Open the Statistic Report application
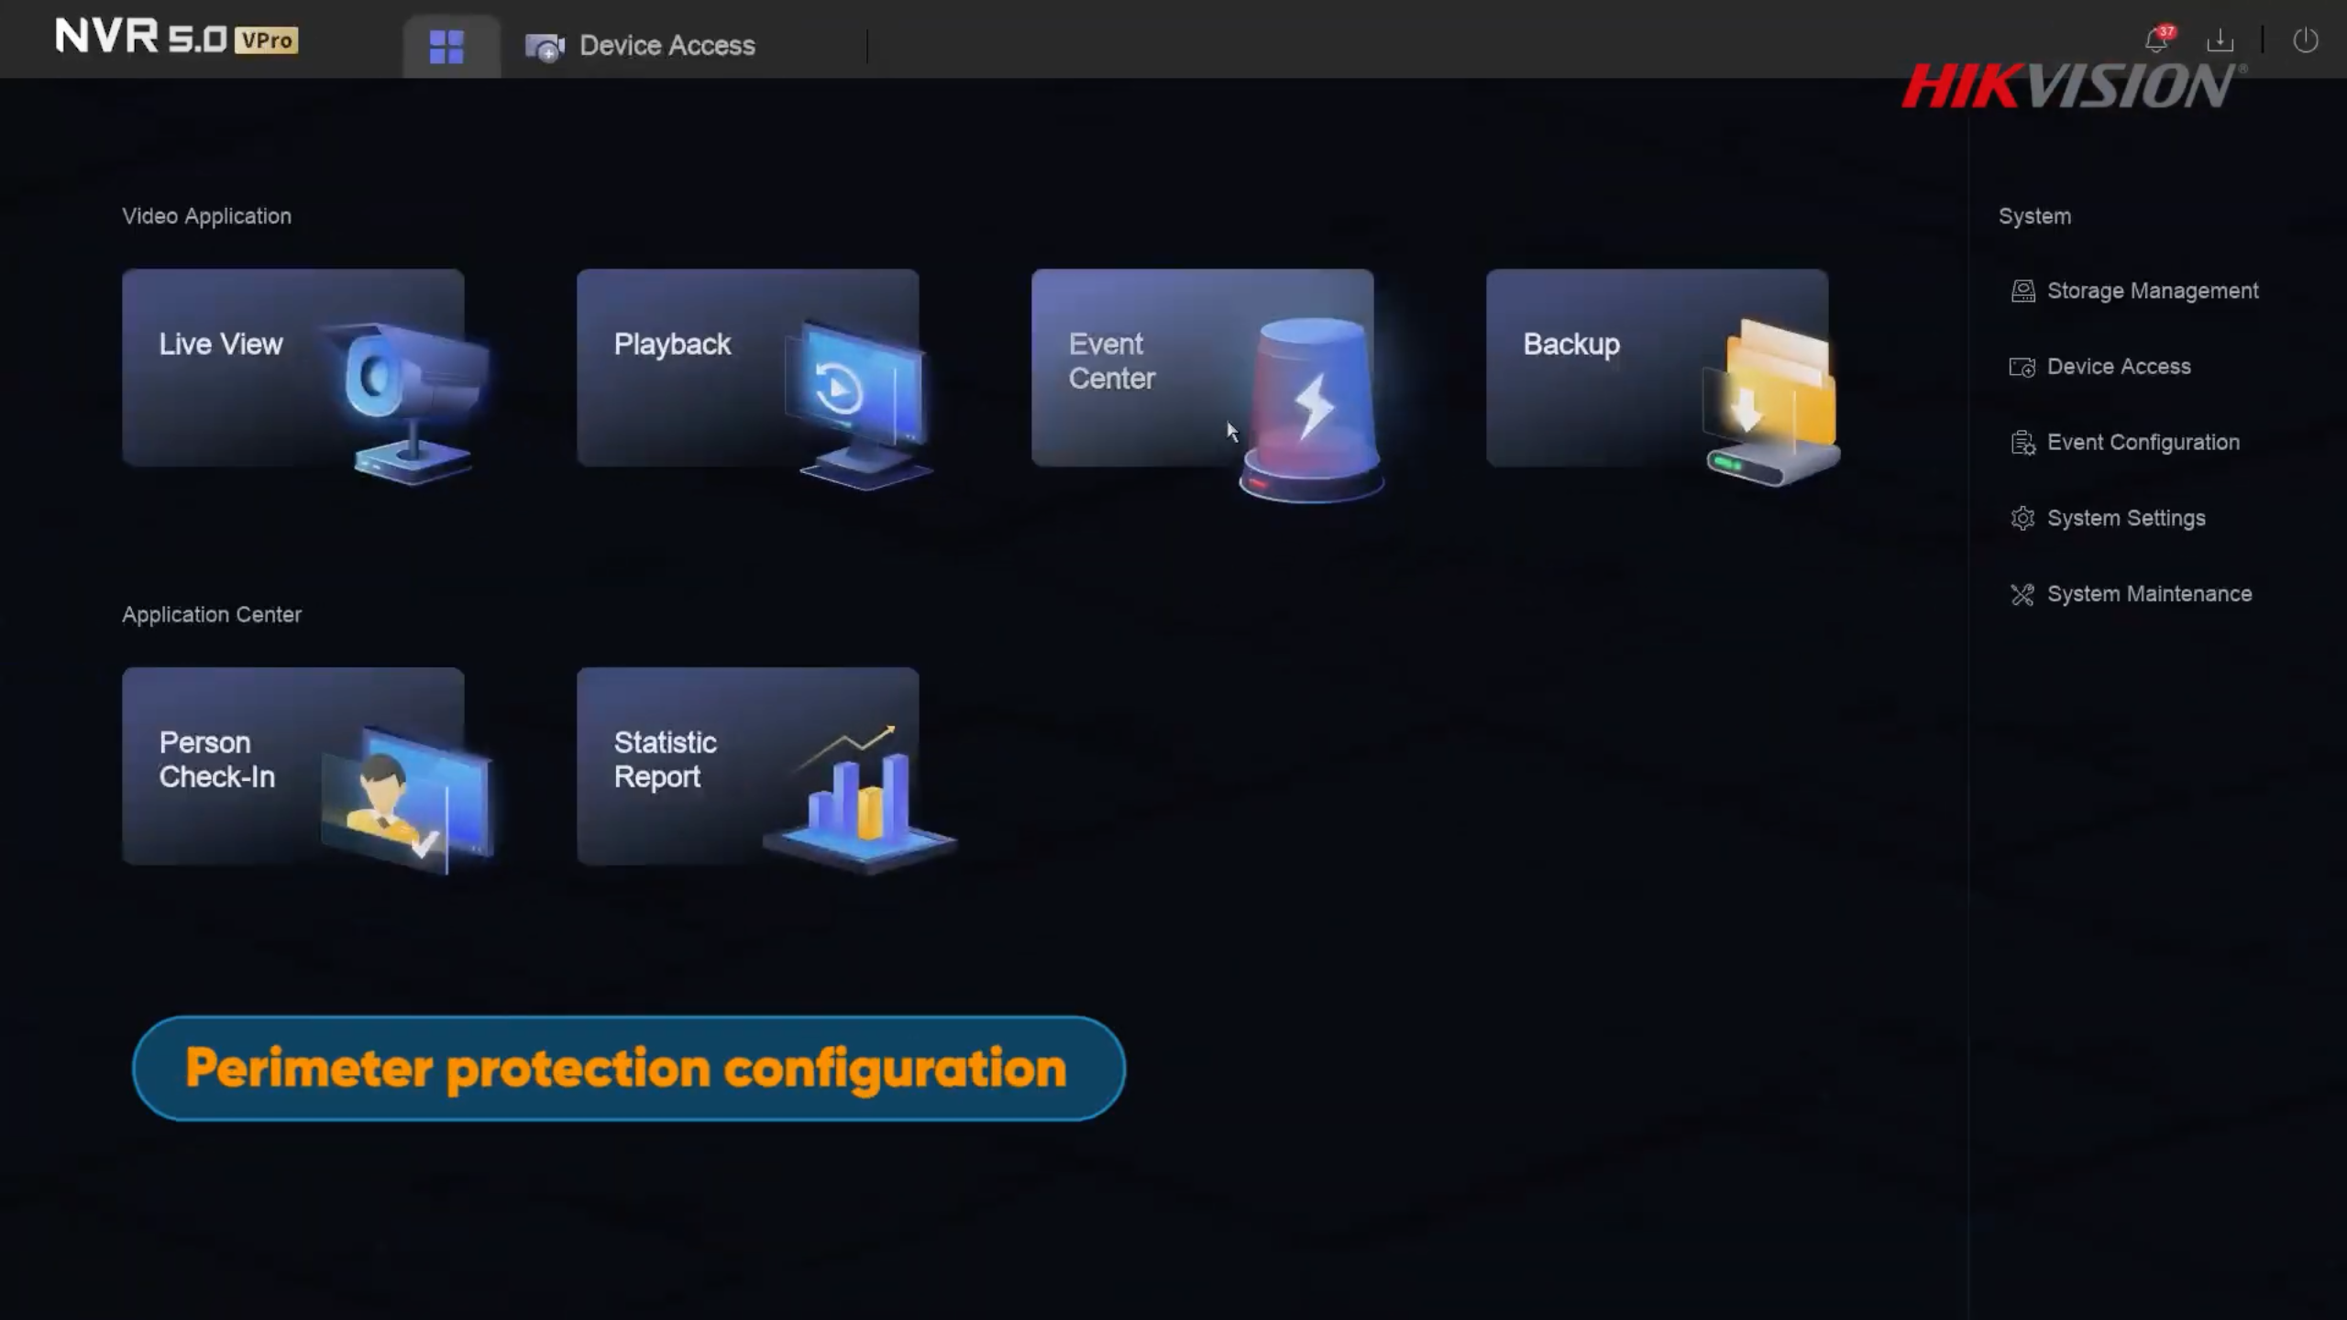Viewport: 2347px width, 1320px height. 747,766
